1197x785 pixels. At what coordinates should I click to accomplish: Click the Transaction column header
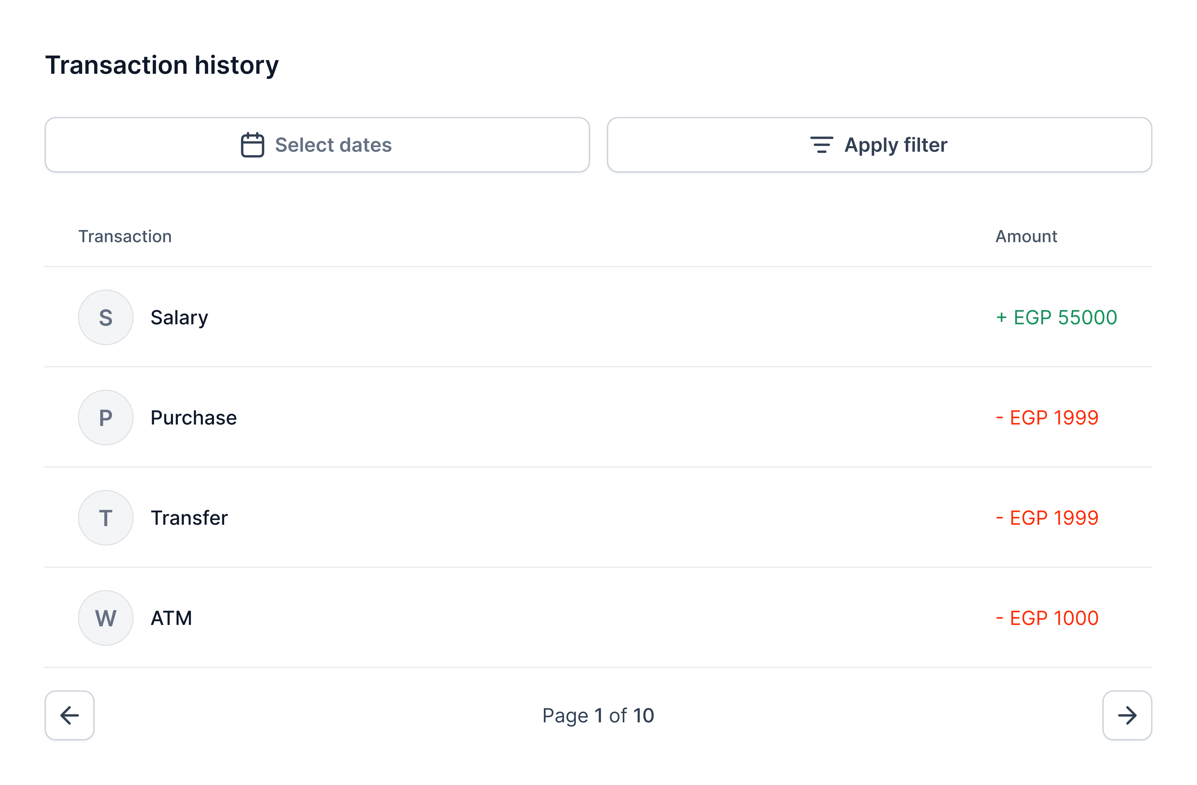[125, 236]
